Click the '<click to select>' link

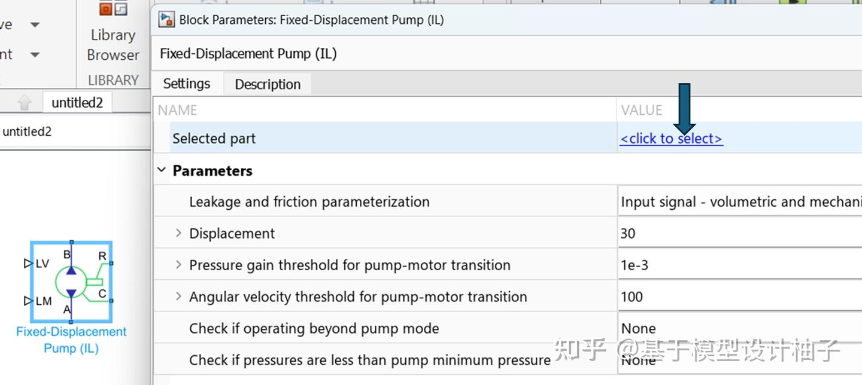click(x=671, y=138)
